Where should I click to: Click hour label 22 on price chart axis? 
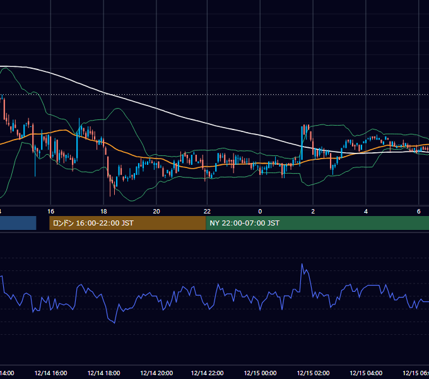[207, 212]
